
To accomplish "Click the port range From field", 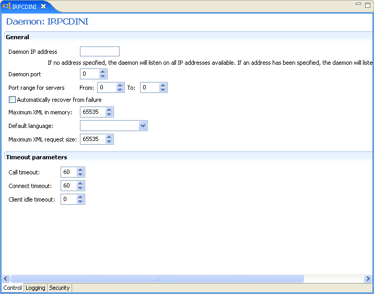I will (x=107, y=88).
